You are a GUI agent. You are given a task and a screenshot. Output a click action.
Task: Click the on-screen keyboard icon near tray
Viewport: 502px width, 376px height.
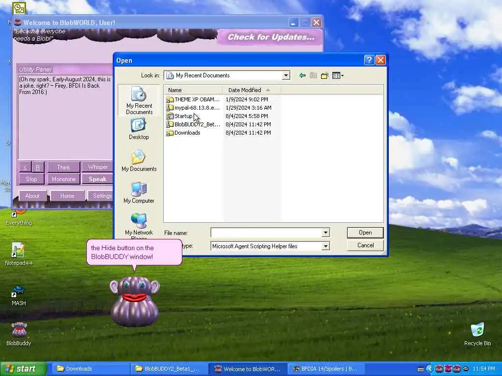point(421,369)
